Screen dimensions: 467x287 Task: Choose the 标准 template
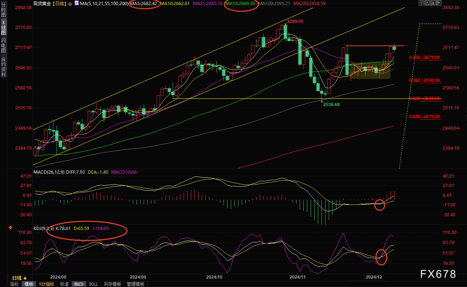tap(64, 284)
